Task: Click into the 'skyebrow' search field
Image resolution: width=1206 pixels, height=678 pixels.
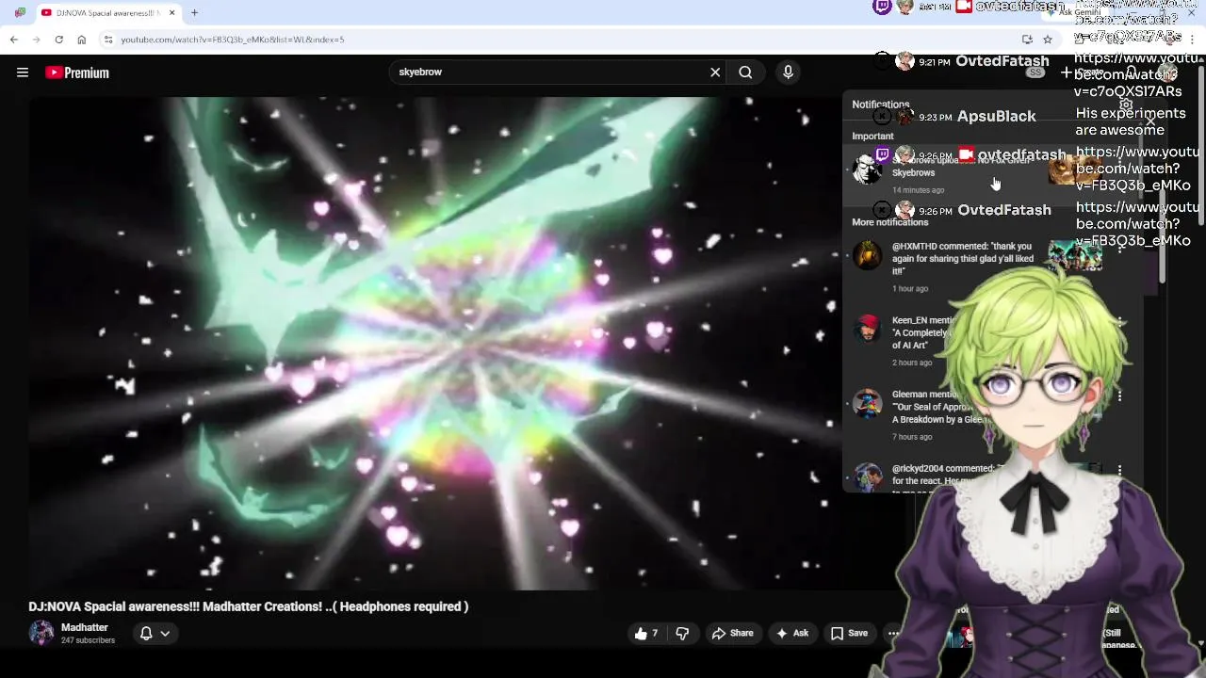Action: [x=551, y=73]
